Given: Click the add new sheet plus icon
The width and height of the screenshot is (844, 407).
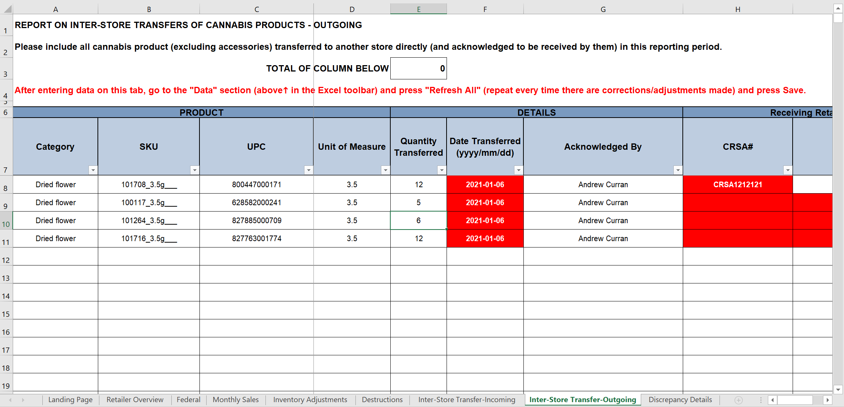Looking at the screenshot, I should 738,400.
